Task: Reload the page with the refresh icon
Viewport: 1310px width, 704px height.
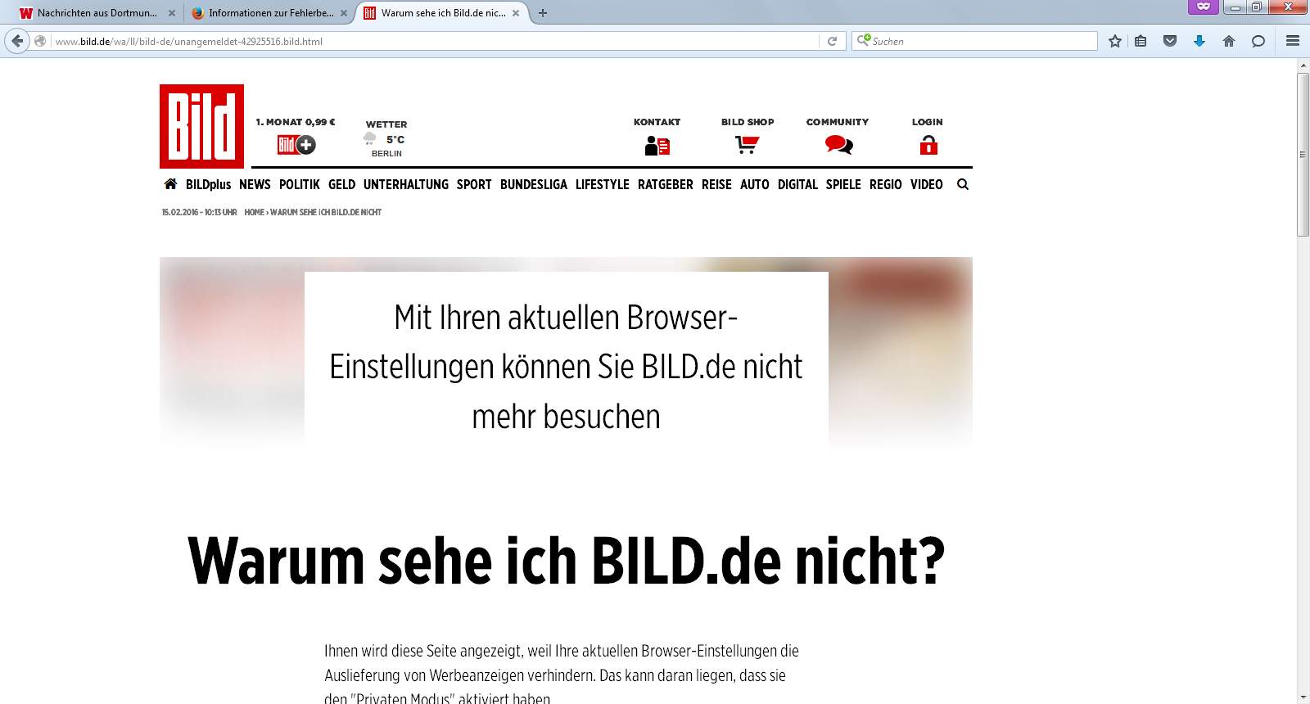Action: click(x=832, y=41)
